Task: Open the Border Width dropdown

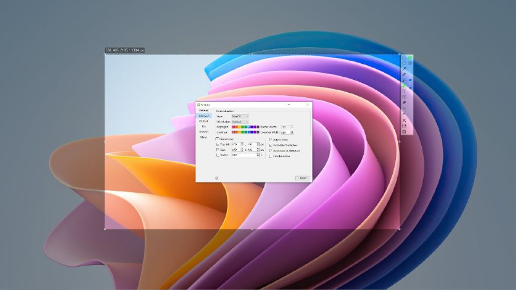Action: tap(287, 127)
